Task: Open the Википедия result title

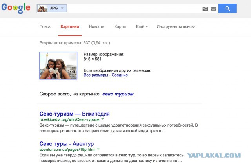Action: pos(75,114)
